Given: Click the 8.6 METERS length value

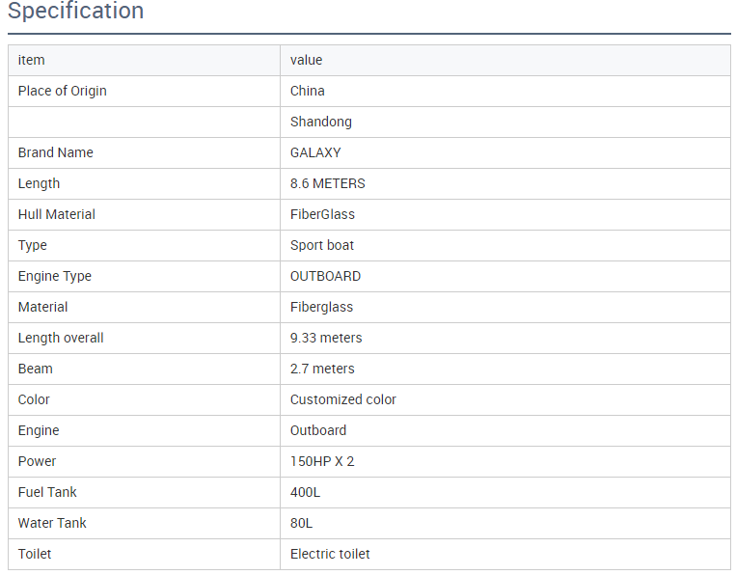Looking at the screenshot, I should click(328, 183).
